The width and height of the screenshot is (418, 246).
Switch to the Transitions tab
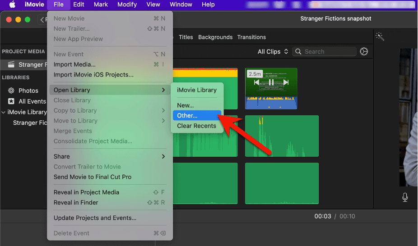point(251,37)
